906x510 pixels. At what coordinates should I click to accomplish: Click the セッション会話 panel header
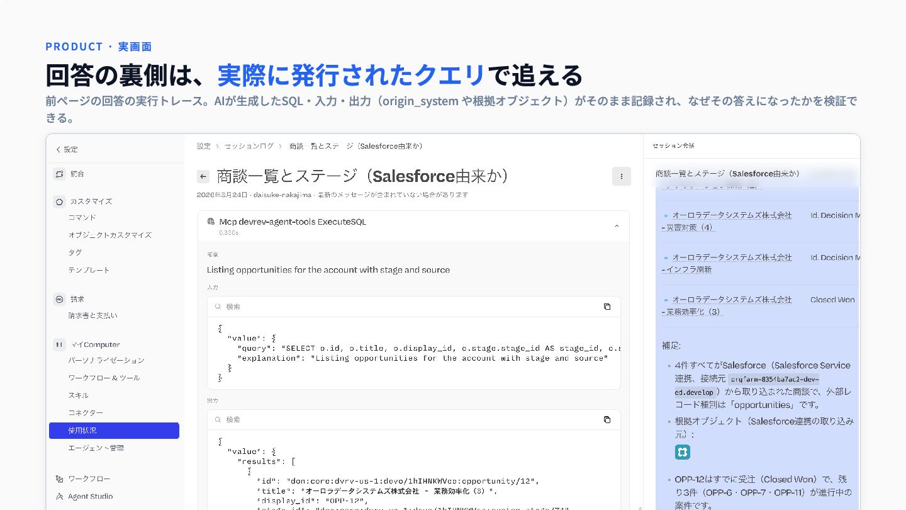pos(673,146)
